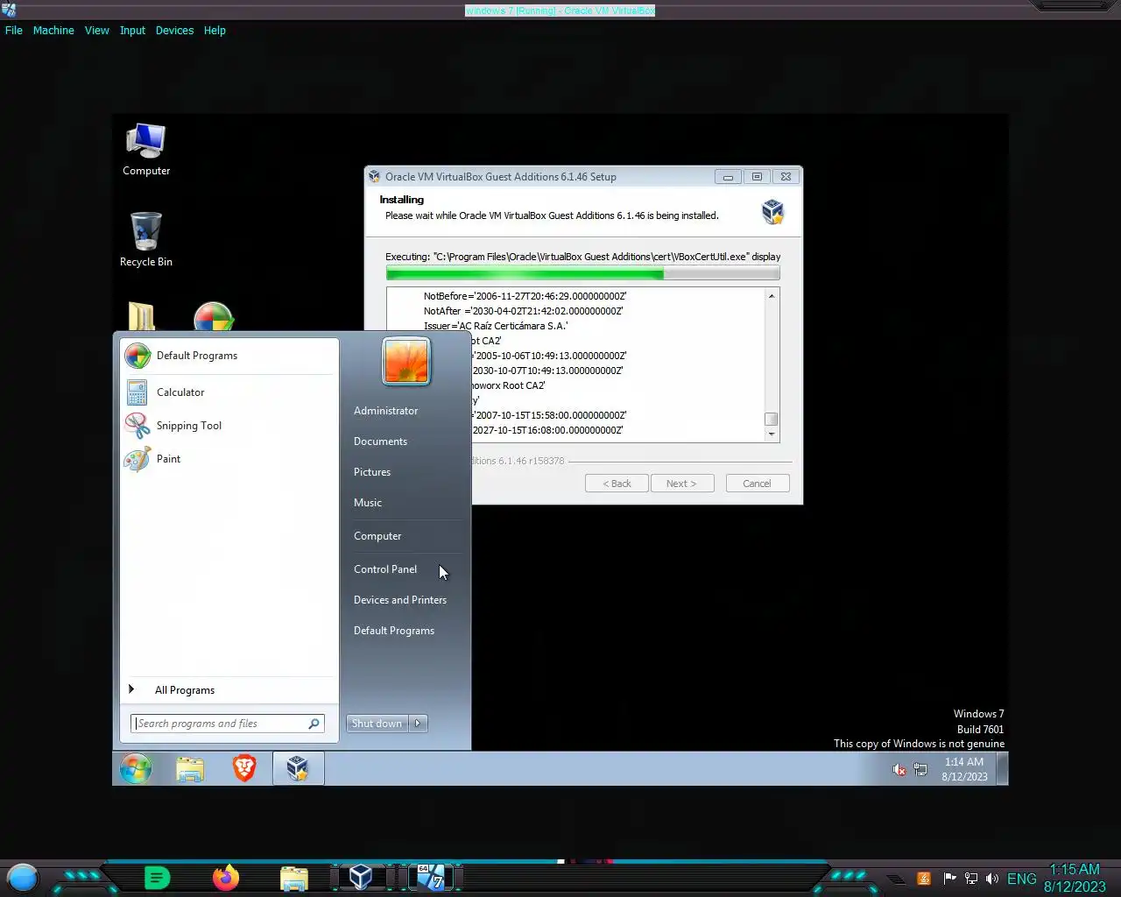Screen dimensions: 1121x897
Task: Open Documents from Start menu
Action: coord(380,441)
